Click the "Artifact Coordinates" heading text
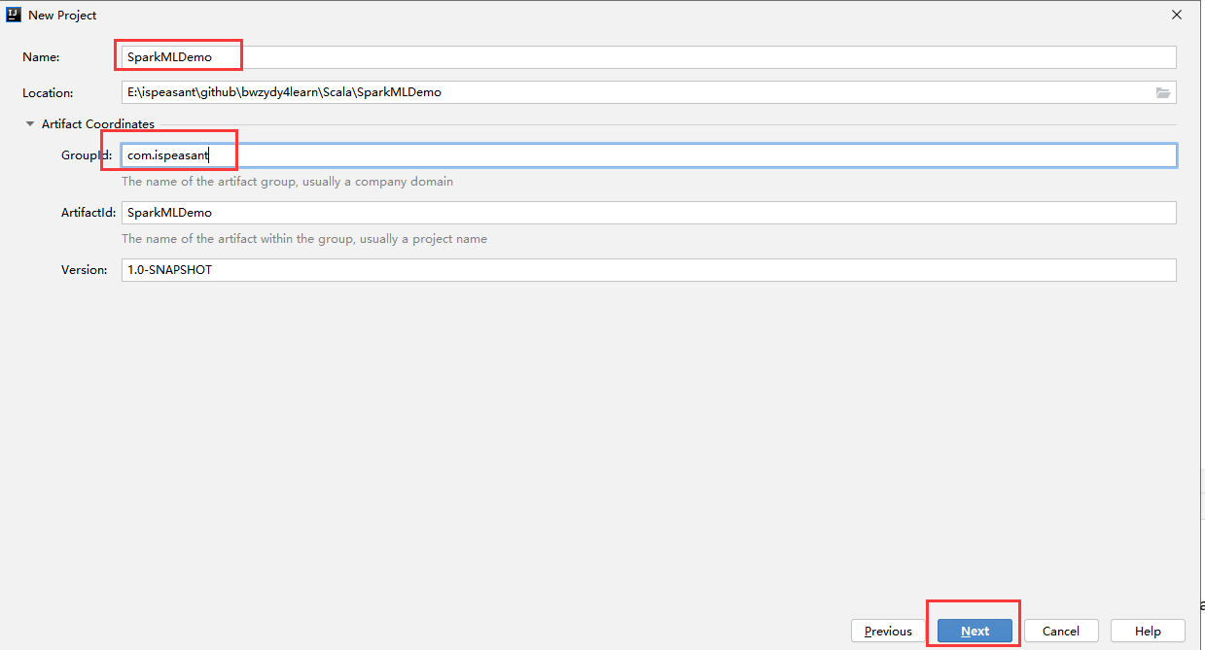The height and width of the screenshot is (650, 1205). (x=98, y=124)
